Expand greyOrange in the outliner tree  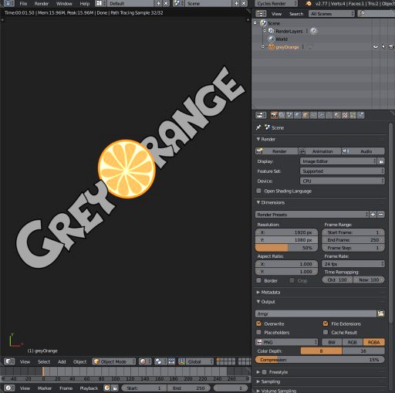click(263, 47)
